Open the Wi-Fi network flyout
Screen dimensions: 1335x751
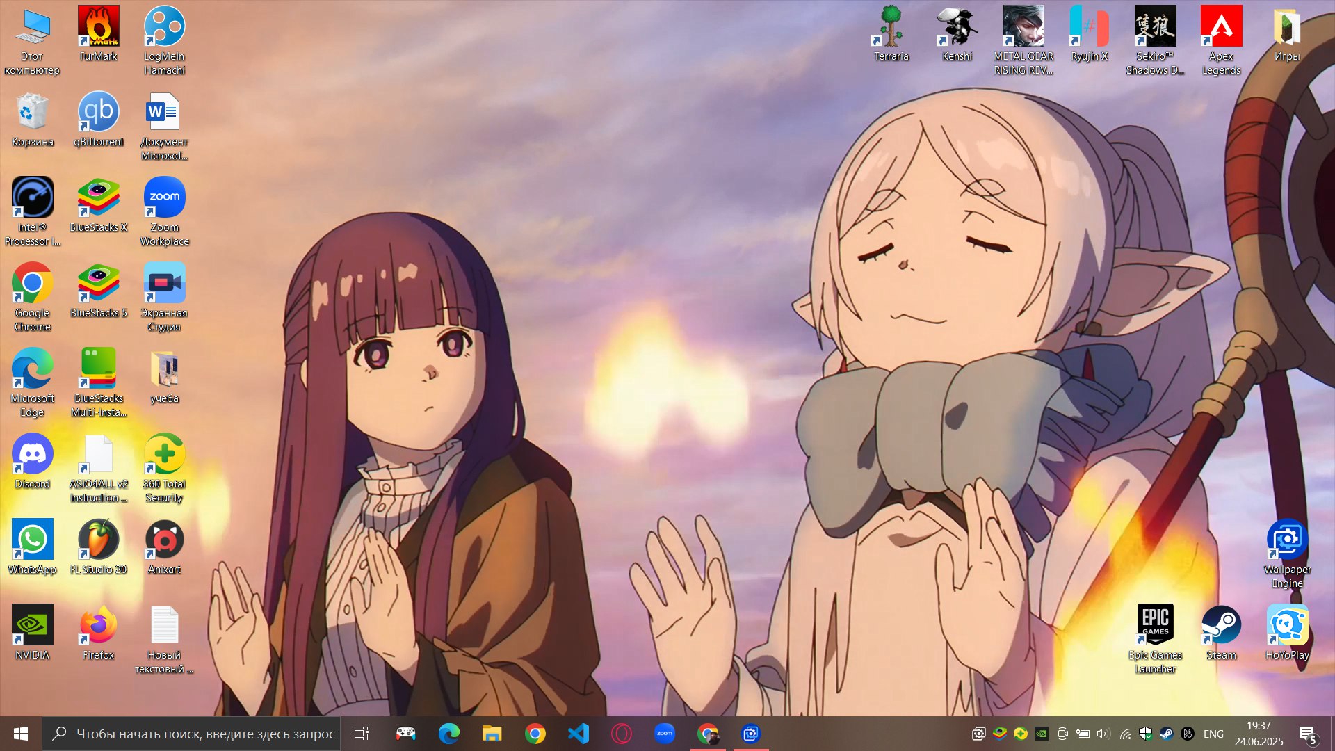point(1125,734)
